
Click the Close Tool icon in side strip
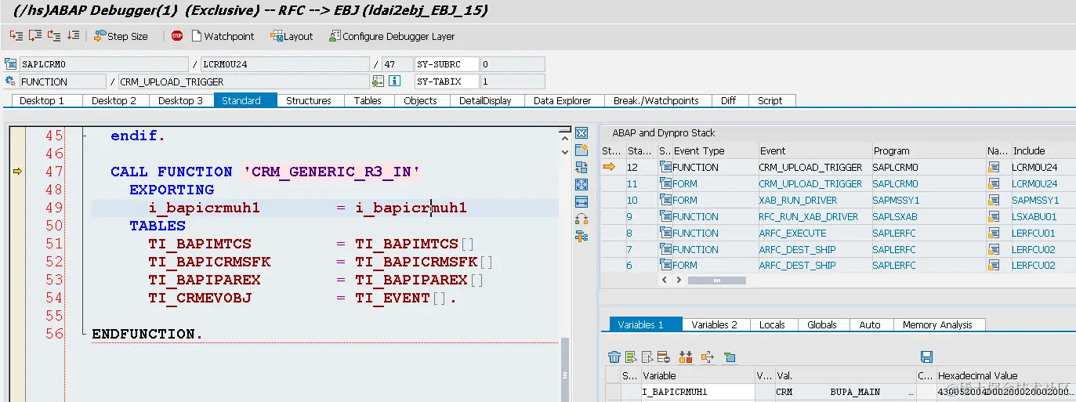point(581,132)
